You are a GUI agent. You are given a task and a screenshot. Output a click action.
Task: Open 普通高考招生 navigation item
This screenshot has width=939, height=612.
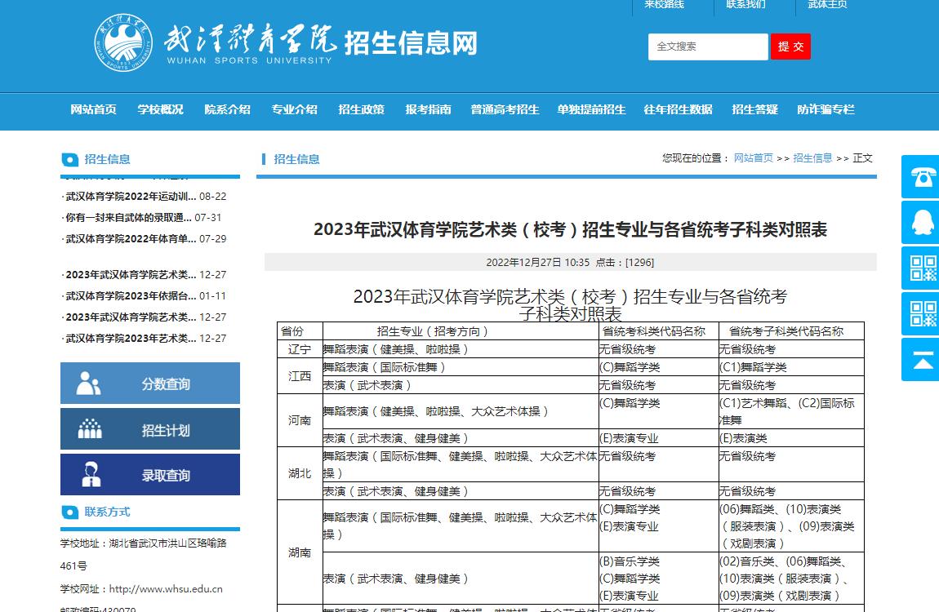pyautogui.click(x=505, y=109)
